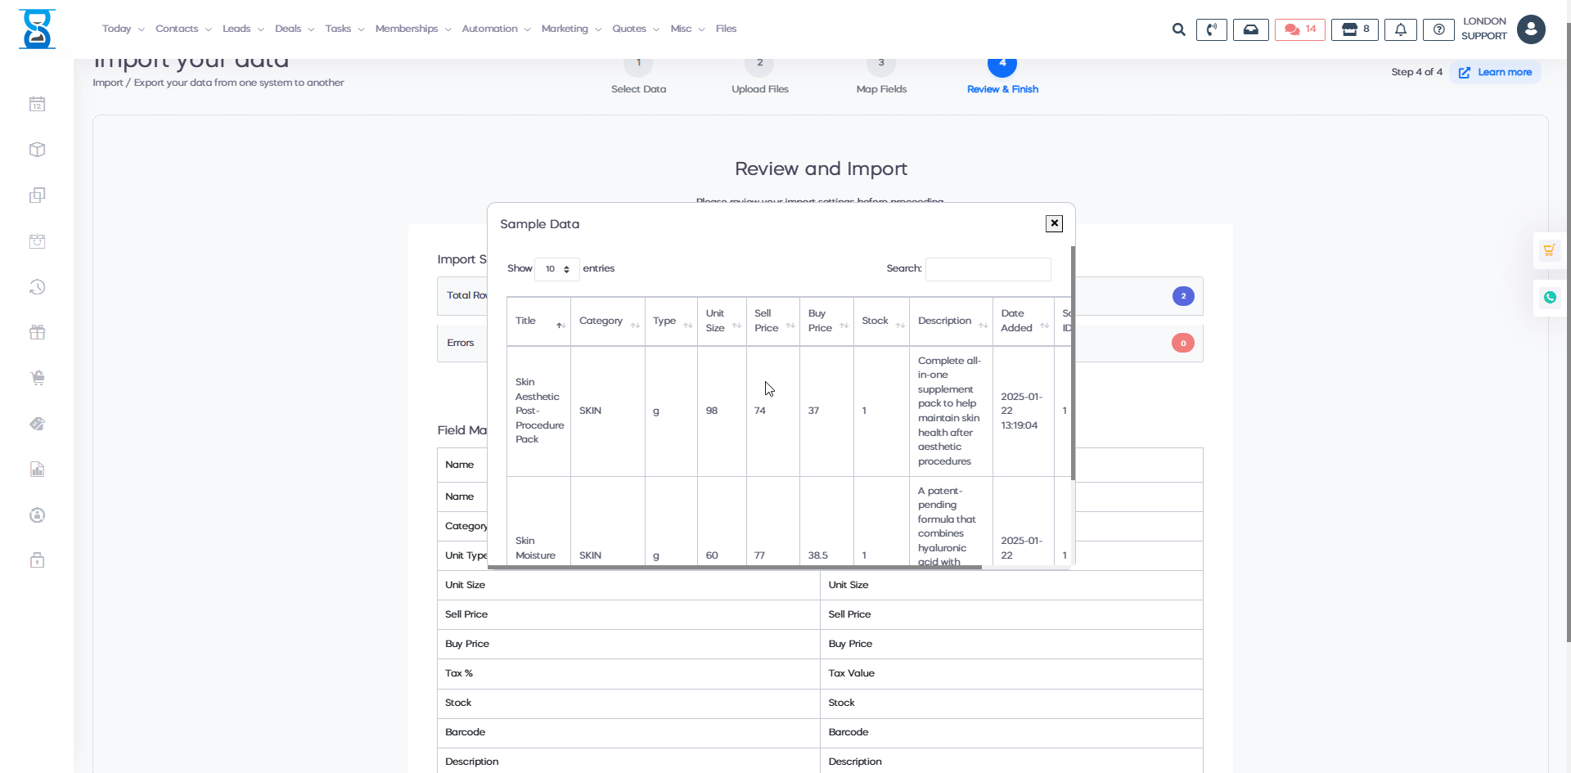The width and height of the screenshot is (1571, 773).
Task: Click the notifications bell icon
Action: tap(1400, 29)
